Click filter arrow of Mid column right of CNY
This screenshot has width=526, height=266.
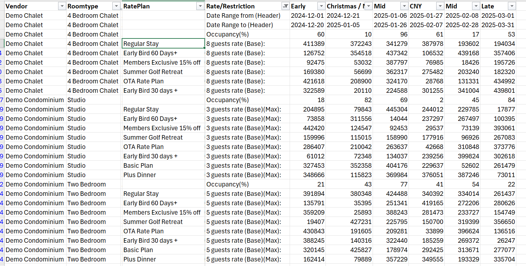476,6
